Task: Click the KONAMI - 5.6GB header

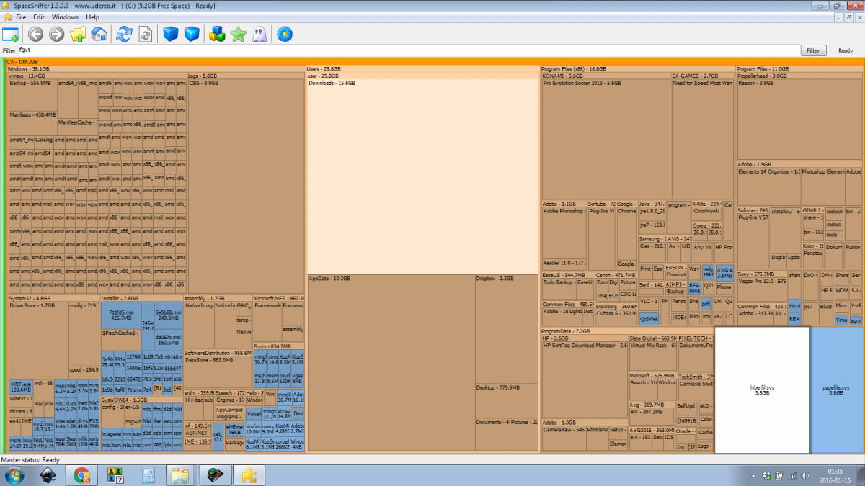Action: coord(605,76)
